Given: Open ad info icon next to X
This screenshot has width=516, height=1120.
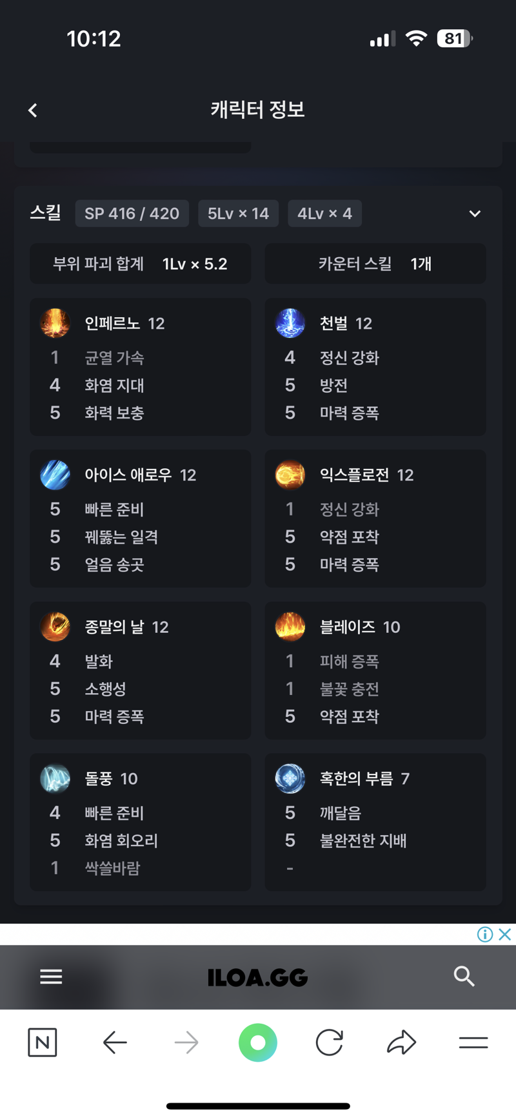Looking at the screenshot, I should click(485, 934).
